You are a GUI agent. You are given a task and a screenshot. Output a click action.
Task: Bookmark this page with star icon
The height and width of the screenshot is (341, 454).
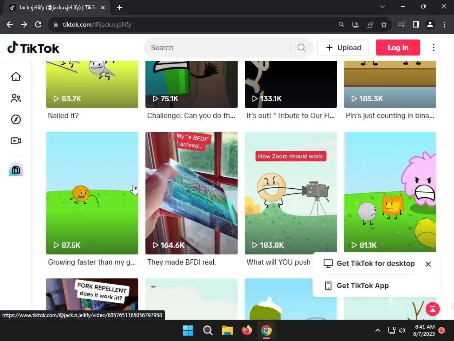pyautogui.click(x=384, y=25)
